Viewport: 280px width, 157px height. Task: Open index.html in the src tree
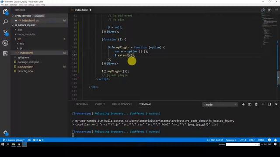click(x=26, y=53)
